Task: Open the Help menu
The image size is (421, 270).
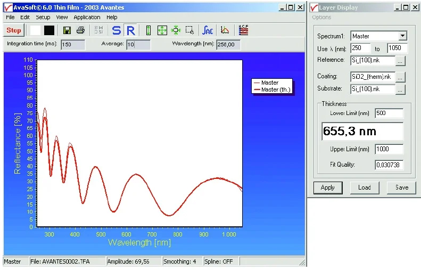Action: [112, 17]
